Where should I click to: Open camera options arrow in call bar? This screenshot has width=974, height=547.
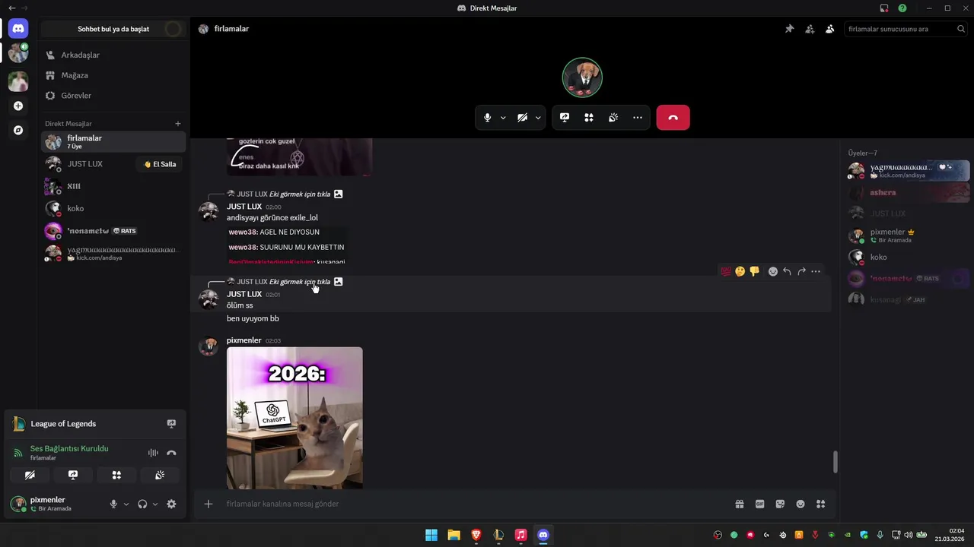[538, 118]
